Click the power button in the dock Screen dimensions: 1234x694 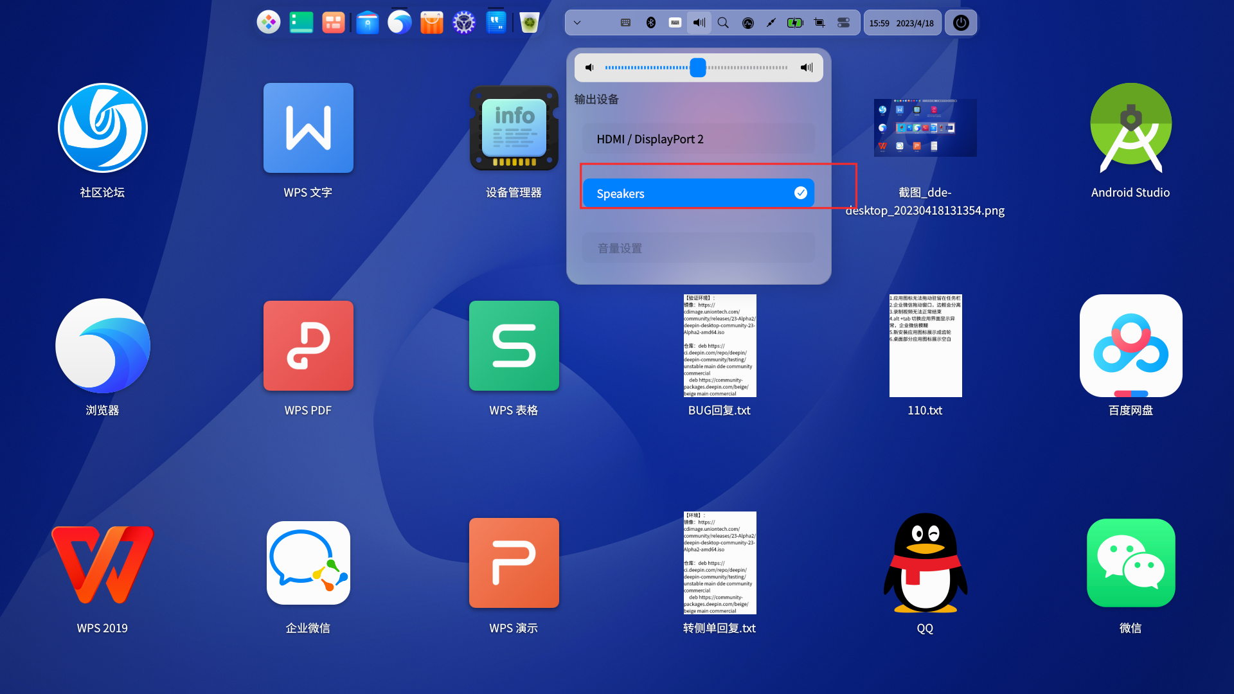(961, 22)
